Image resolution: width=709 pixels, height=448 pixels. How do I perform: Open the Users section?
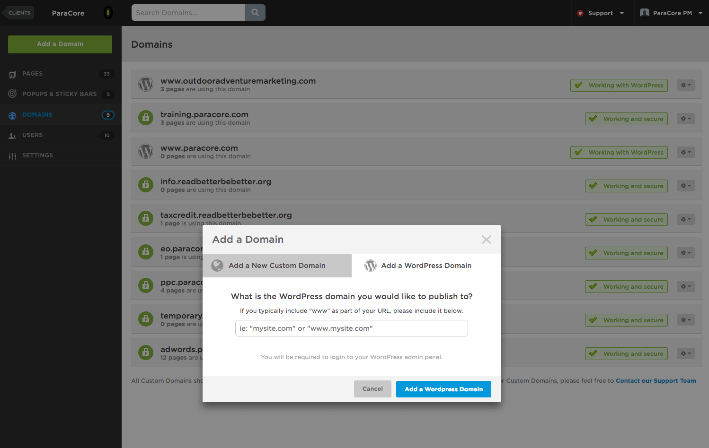coord(61,135)
